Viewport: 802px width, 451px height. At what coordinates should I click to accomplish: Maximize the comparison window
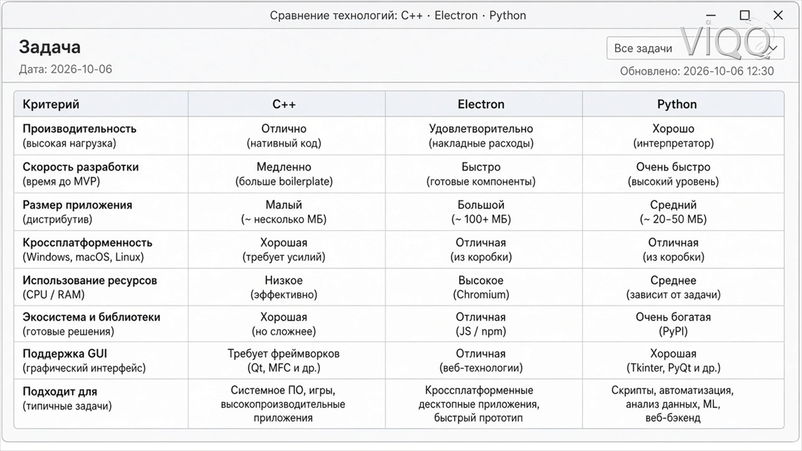[744, 15]
